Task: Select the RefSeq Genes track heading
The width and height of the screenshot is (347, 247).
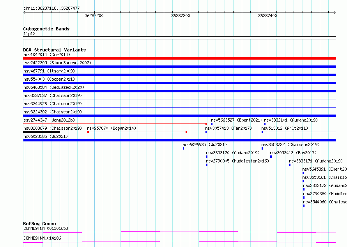Action: [40, 224]
